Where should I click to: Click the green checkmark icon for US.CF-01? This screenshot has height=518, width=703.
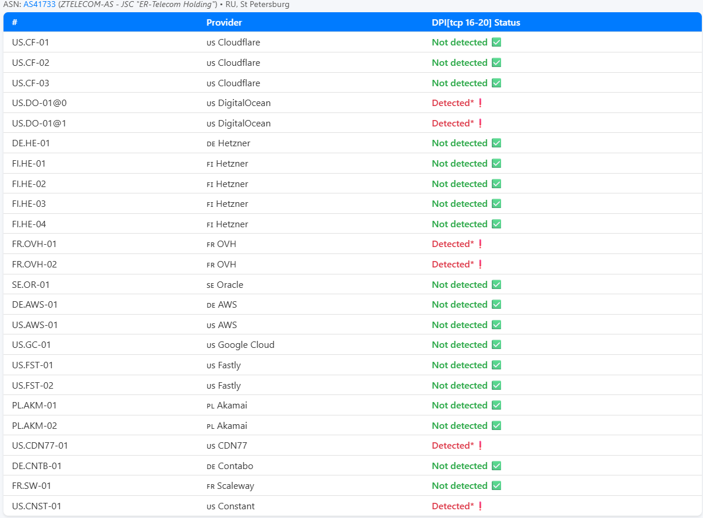coord(496,43)
